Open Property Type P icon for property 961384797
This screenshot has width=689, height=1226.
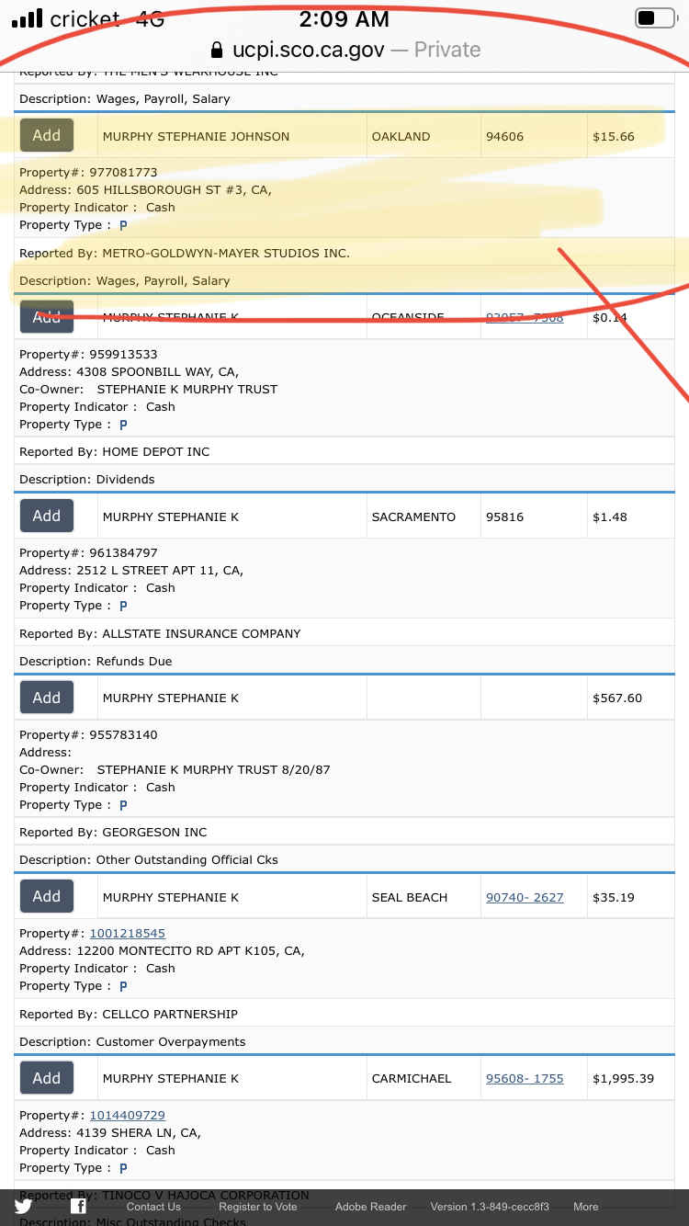[x=123, y=606]
